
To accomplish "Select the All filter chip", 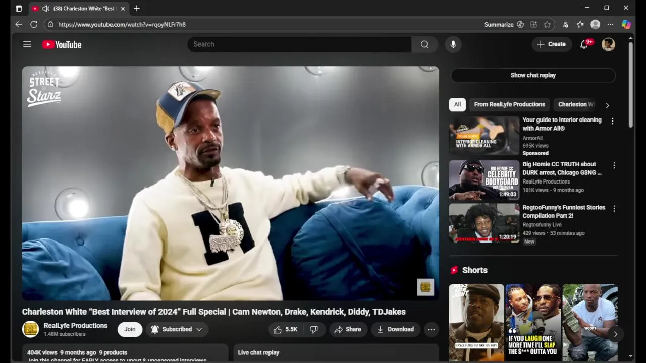I will [457, 104].
